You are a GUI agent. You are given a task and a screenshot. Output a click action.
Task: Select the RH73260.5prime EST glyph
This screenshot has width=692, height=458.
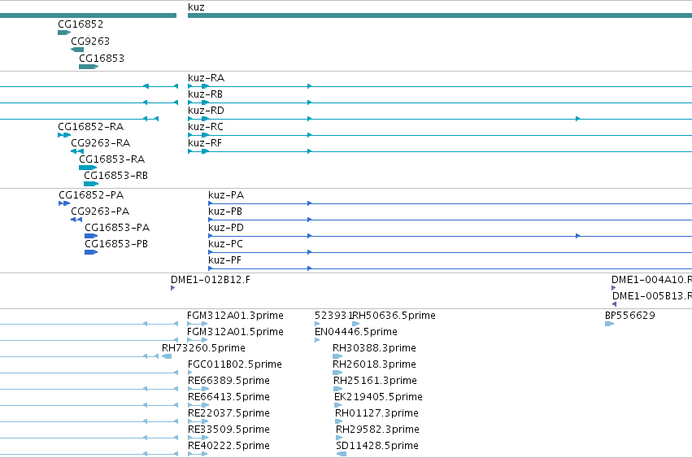[x=167, y=356]
